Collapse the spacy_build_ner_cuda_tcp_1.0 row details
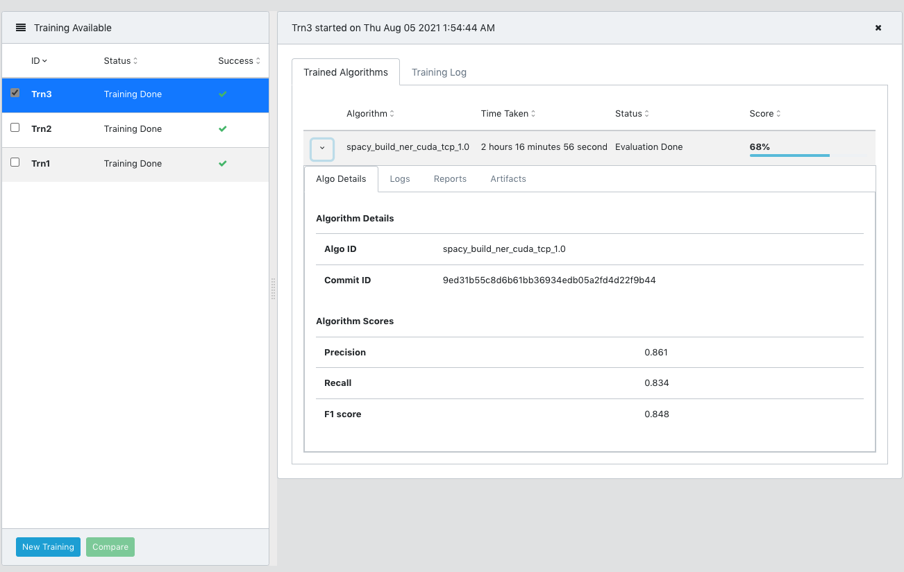904x572 pixels. tap(322, 148)
